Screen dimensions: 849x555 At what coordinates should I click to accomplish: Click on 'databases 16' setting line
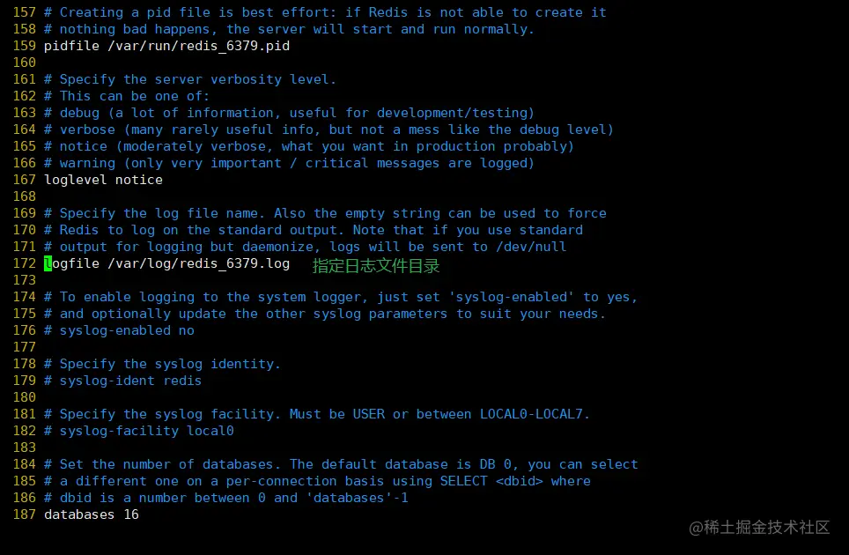click(92, 514)
